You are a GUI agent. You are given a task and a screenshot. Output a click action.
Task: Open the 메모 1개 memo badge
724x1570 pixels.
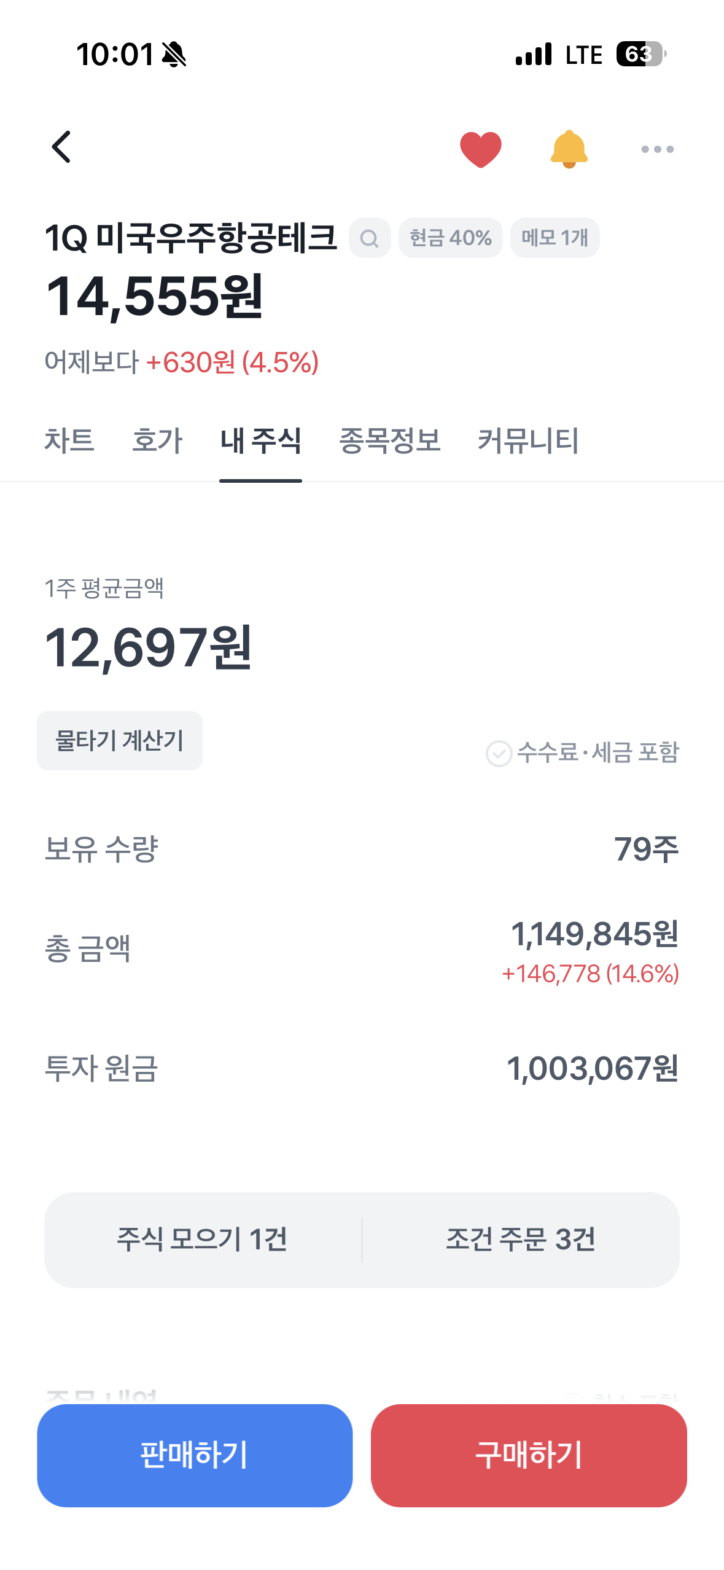pos(555,238)
